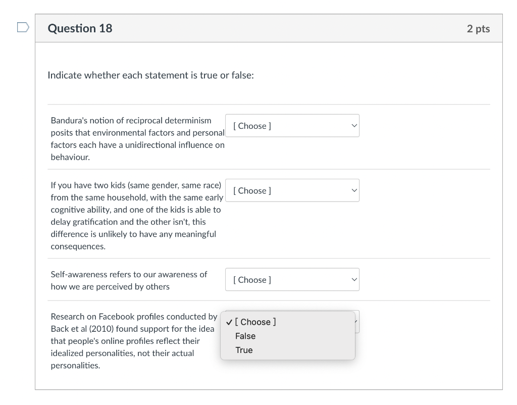
Task: Click the two kids delay gratification statement
Action: point(136,215)
